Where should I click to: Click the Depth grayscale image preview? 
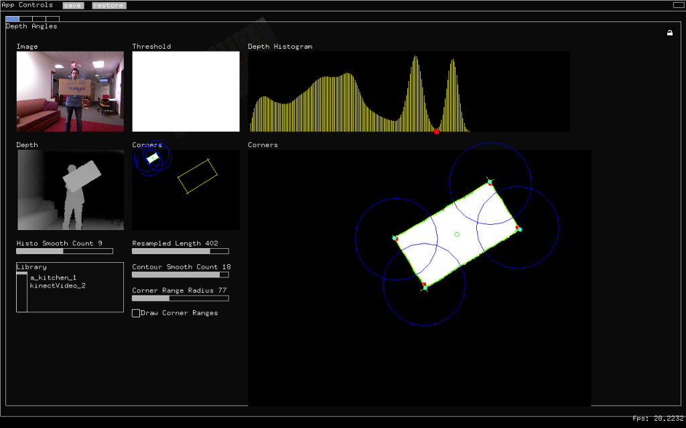coord(70,190)
